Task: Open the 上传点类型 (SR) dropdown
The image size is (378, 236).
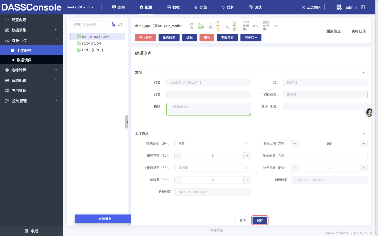Action: 213,168
